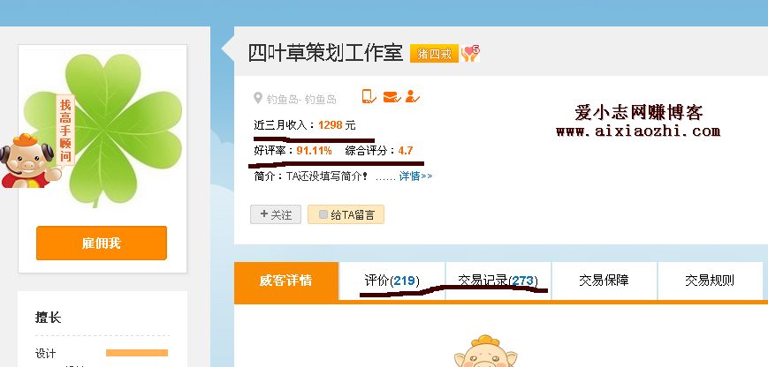Click the 设计 skill progress bar
The width and height of the screenshot is (768, 367).
tap(137, 353)
